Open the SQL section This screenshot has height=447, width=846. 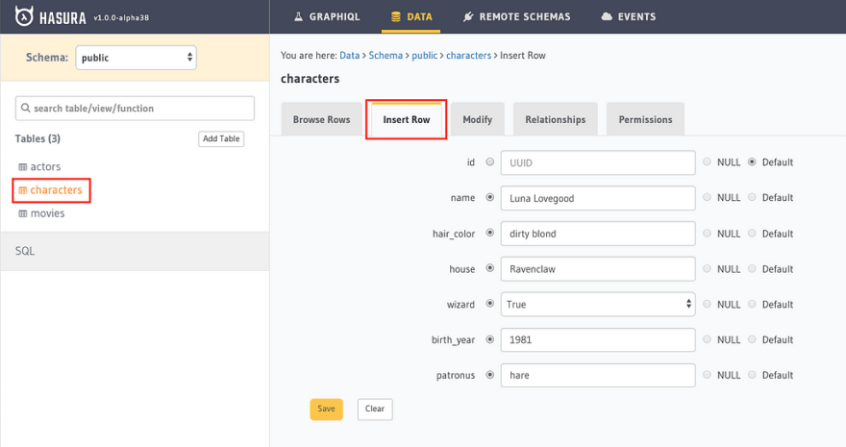[135, 251]
